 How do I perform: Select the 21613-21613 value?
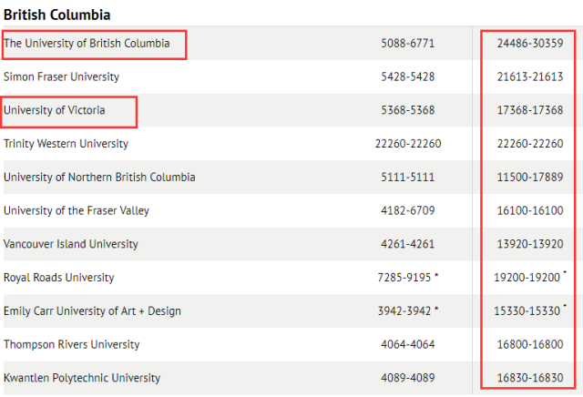(x=529, y=77)
